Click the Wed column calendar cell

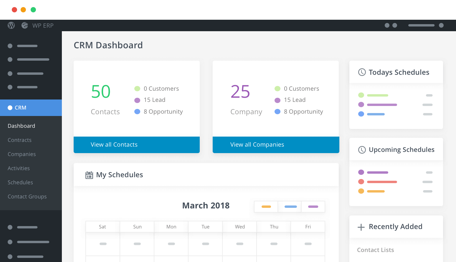tap(239, 244)
